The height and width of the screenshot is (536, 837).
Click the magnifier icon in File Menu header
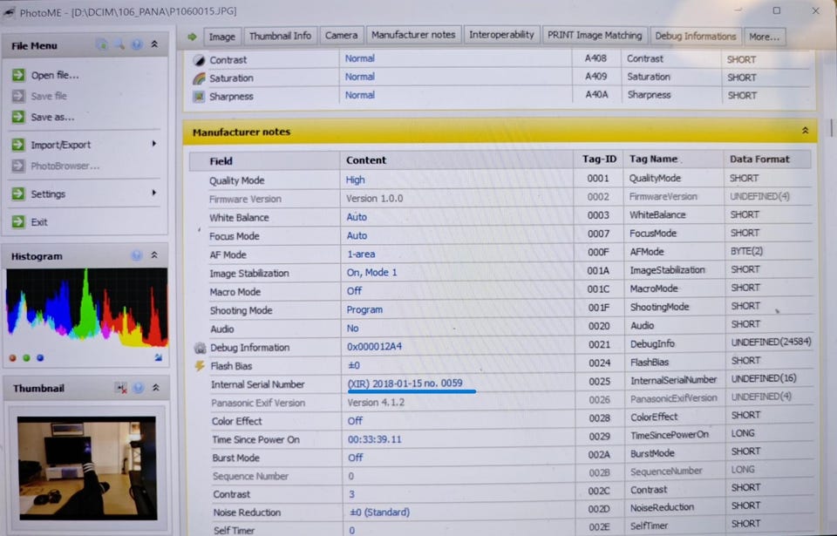click(x=119, y=44)
